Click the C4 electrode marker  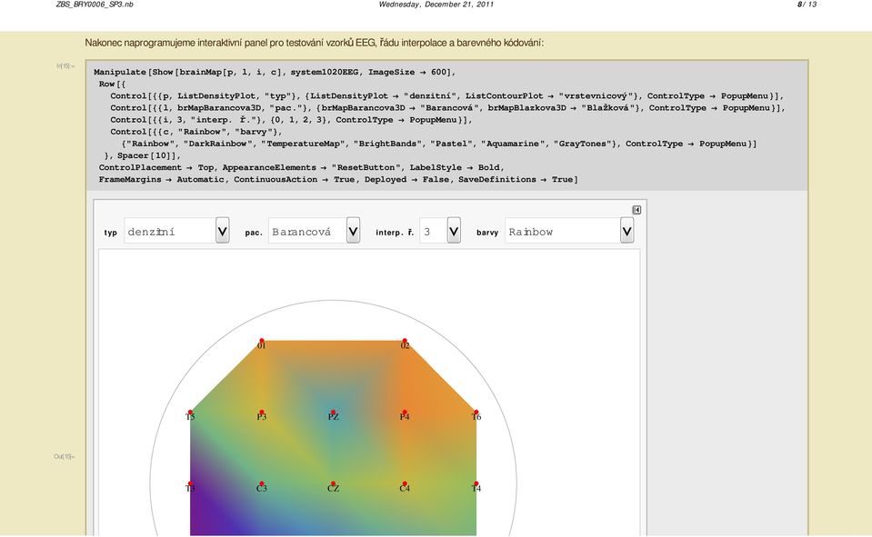[405, 483]
